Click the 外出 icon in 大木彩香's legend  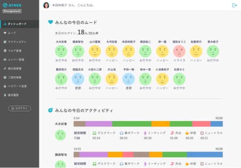tap(172, 133)
